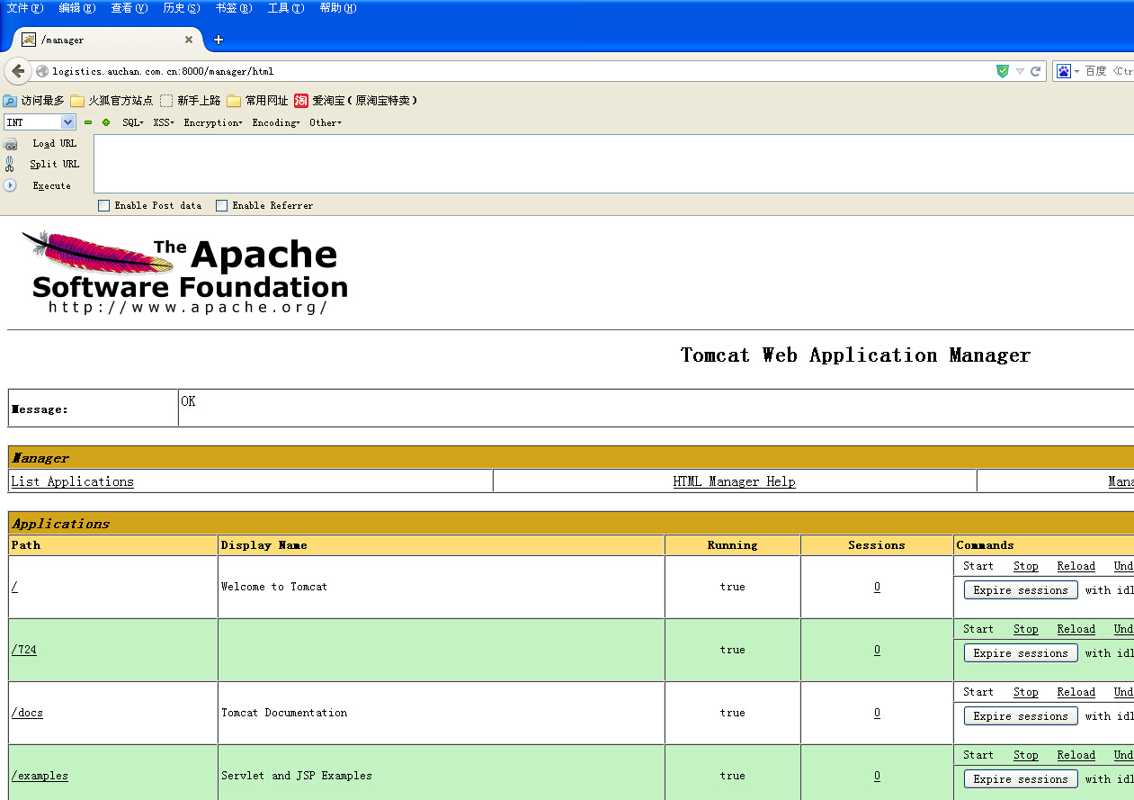Click the HackBar green minus icon
Screen dimensions: 1134x800
[88, 122]
